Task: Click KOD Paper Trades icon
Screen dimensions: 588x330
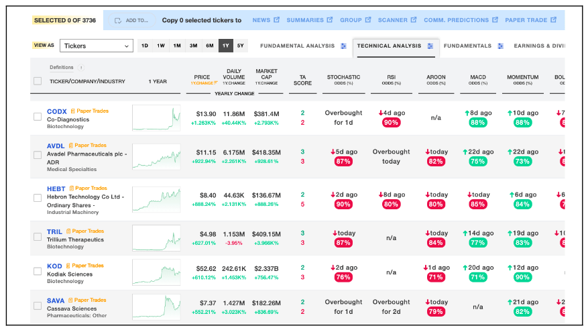Action: pos(68,266)
